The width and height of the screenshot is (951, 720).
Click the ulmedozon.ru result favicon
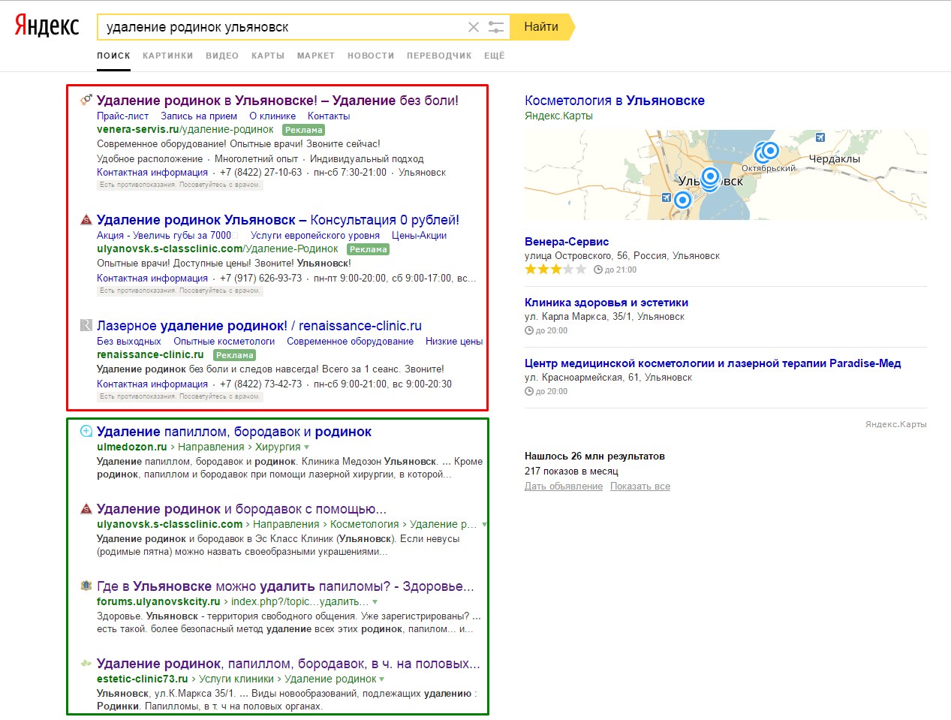[86, 431]
